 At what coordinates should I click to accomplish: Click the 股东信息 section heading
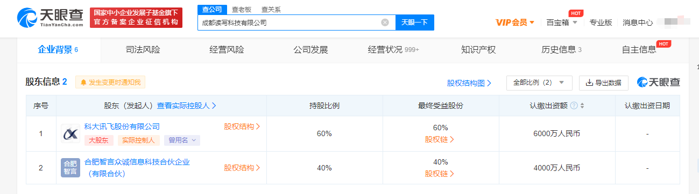tap(46, 82)
